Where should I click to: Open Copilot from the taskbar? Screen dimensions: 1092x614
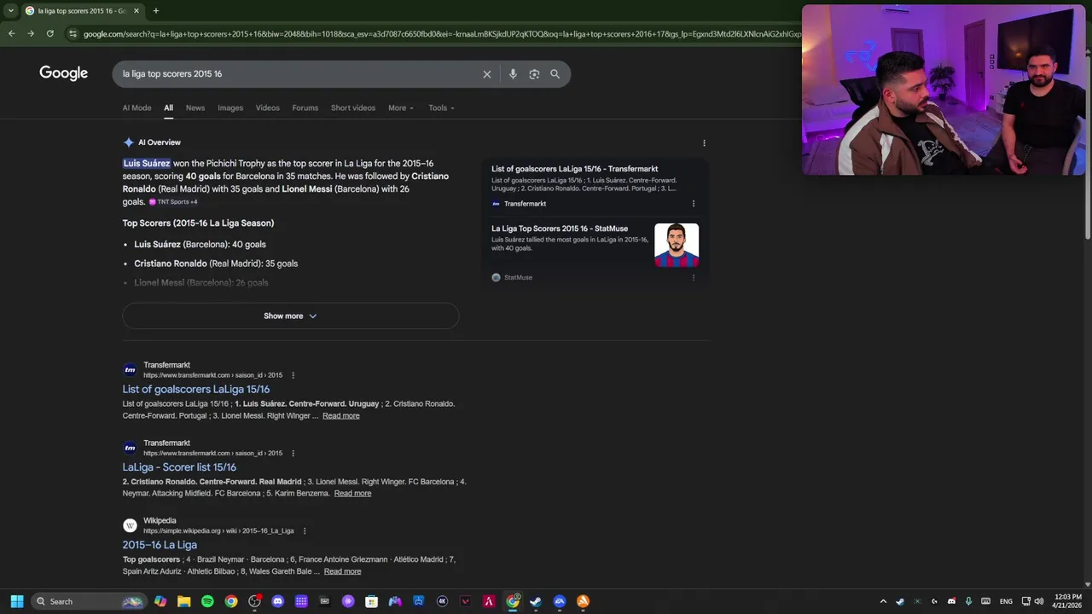160,601
